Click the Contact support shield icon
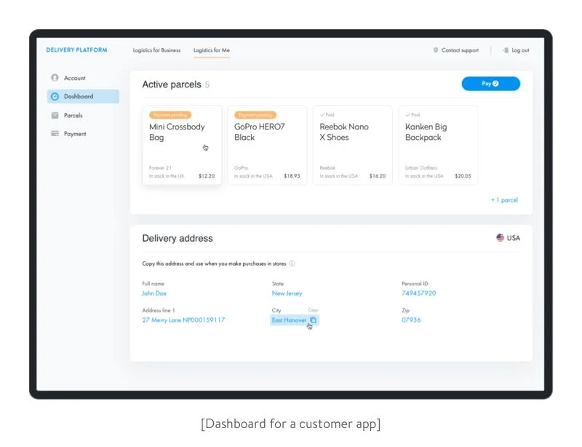 click(436, 50)
